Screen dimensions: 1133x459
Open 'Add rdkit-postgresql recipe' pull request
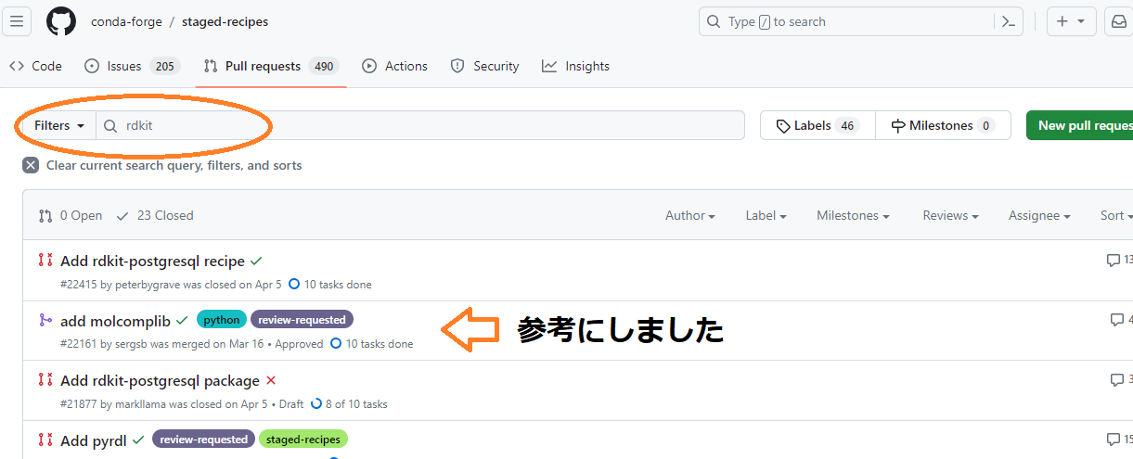(x=152, y=261)
